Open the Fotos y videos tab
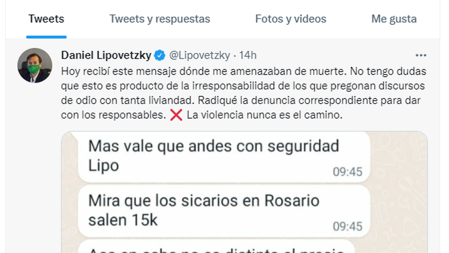Screen dimensions: 449x253 coord(291,19)
